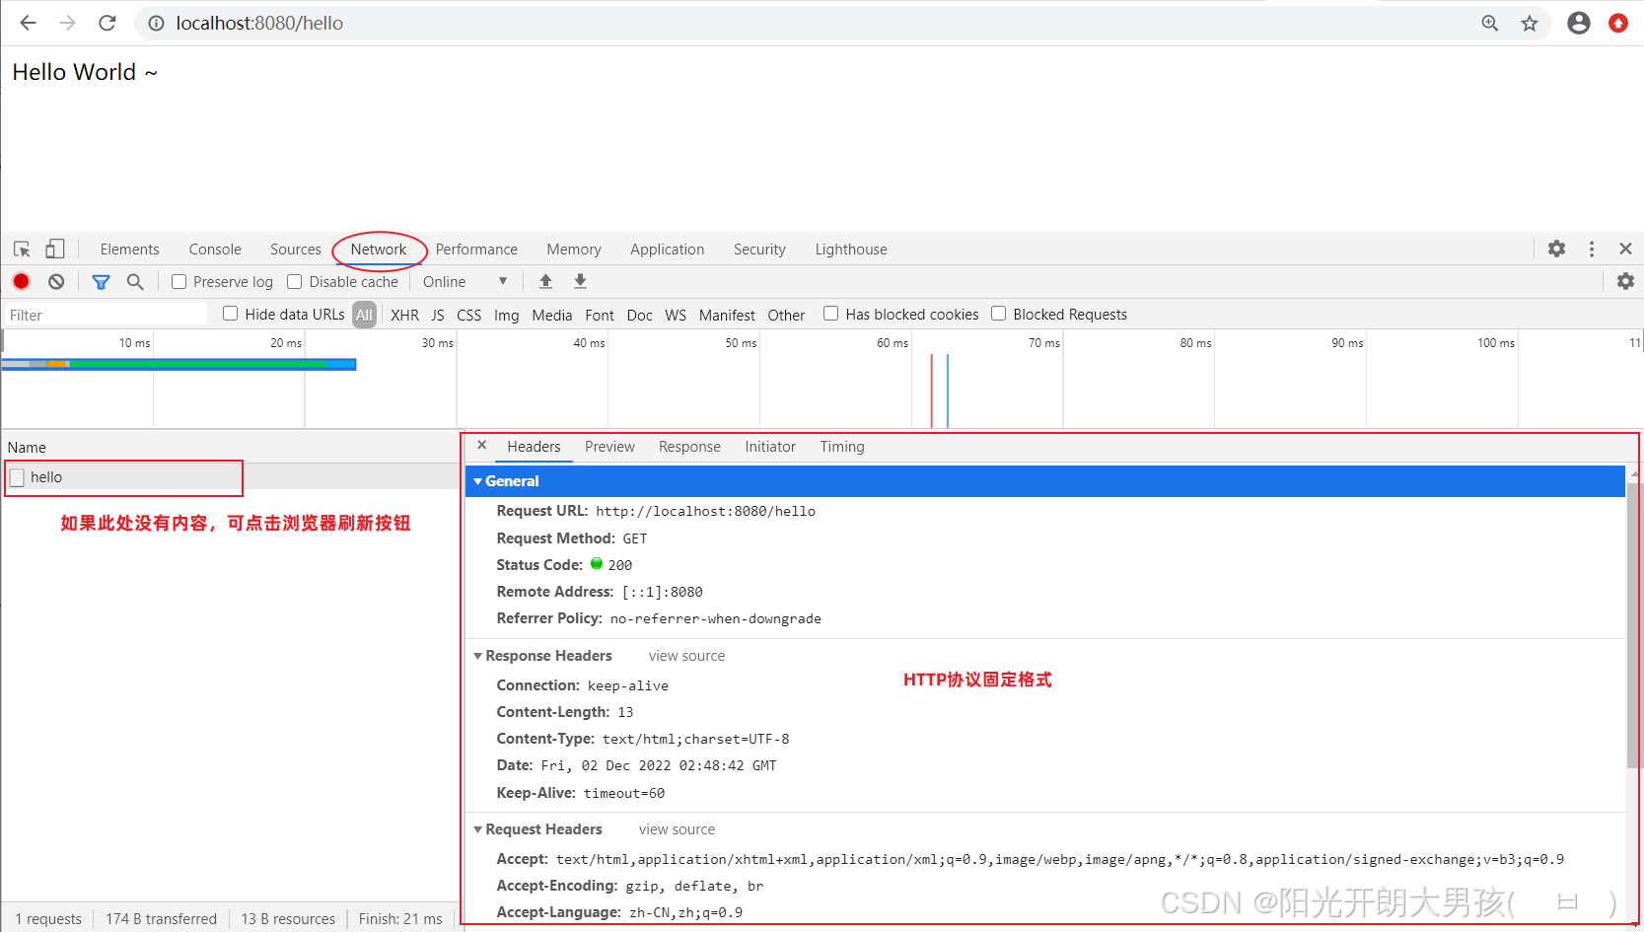The height and width of the screenshot is (932, 1644).
Task: Close the DevTools panel
Action: [1625, 249]
